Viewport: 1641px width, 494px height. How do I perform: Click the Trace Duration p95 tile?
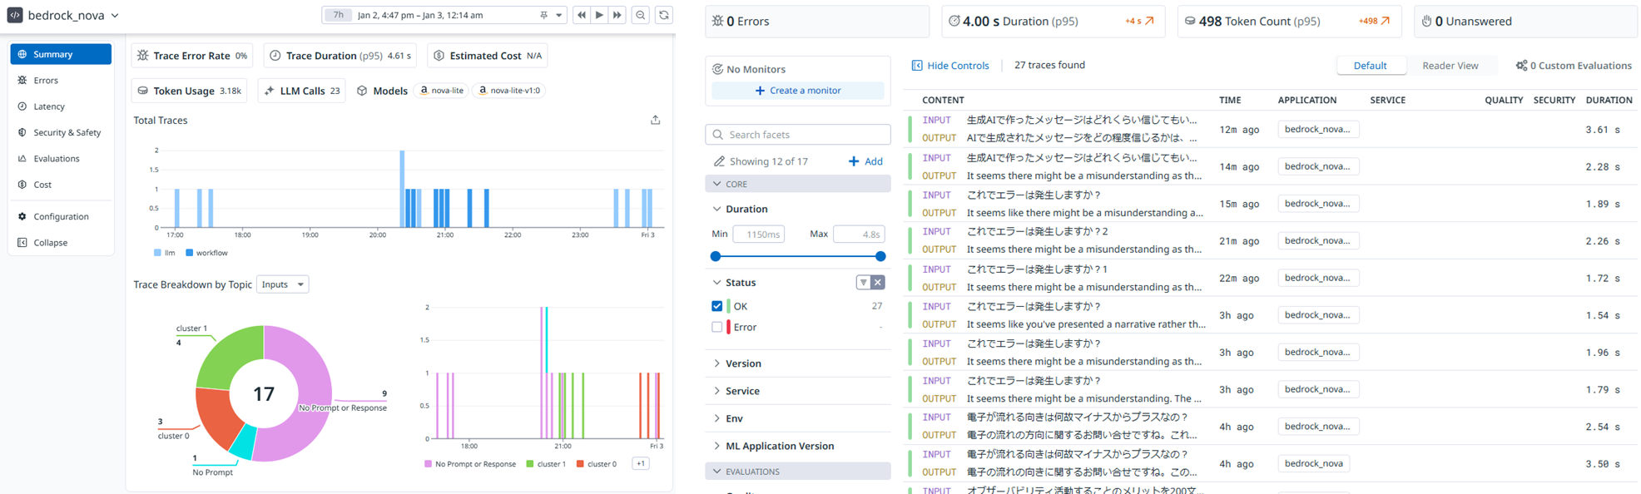(x=340, y=56)
